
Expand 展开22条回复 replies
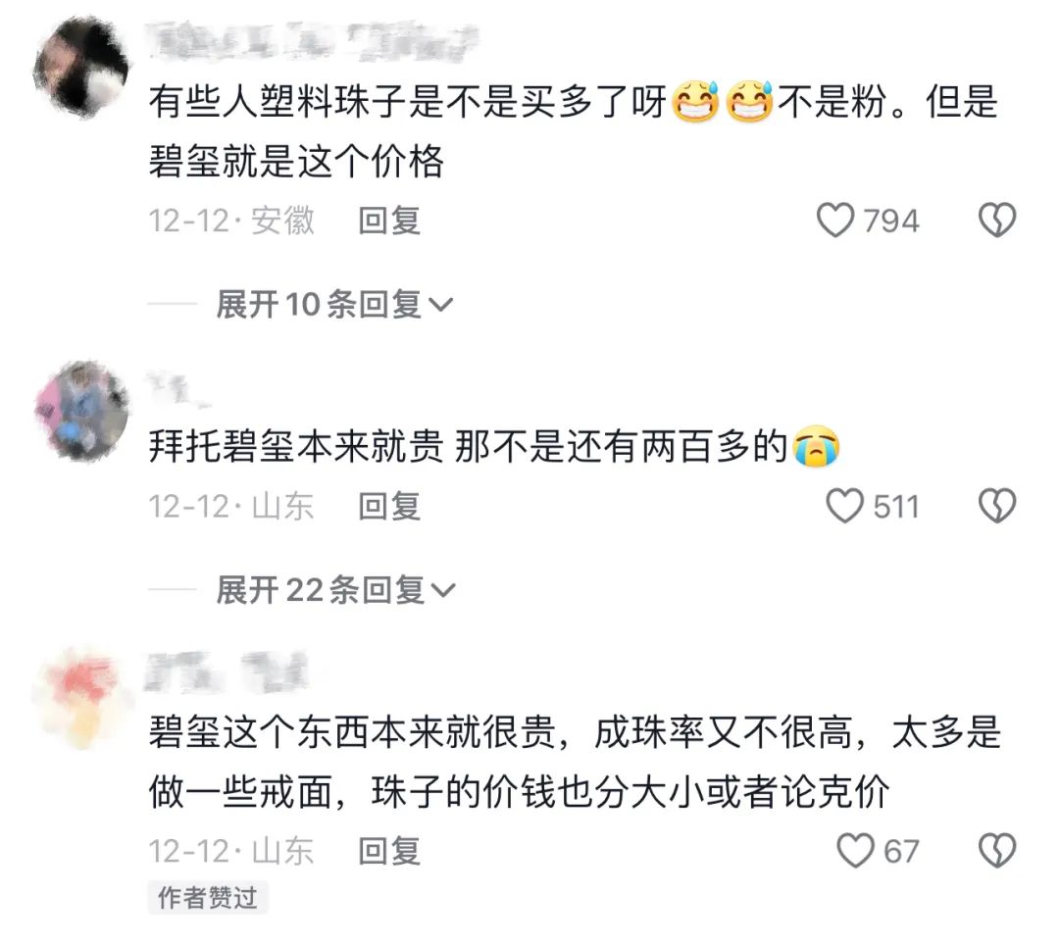[335, 590]
